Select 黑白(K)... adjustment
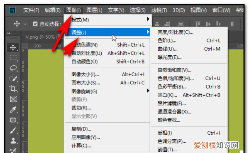Screen dimensions: 249x153 (x=189, y=95)
